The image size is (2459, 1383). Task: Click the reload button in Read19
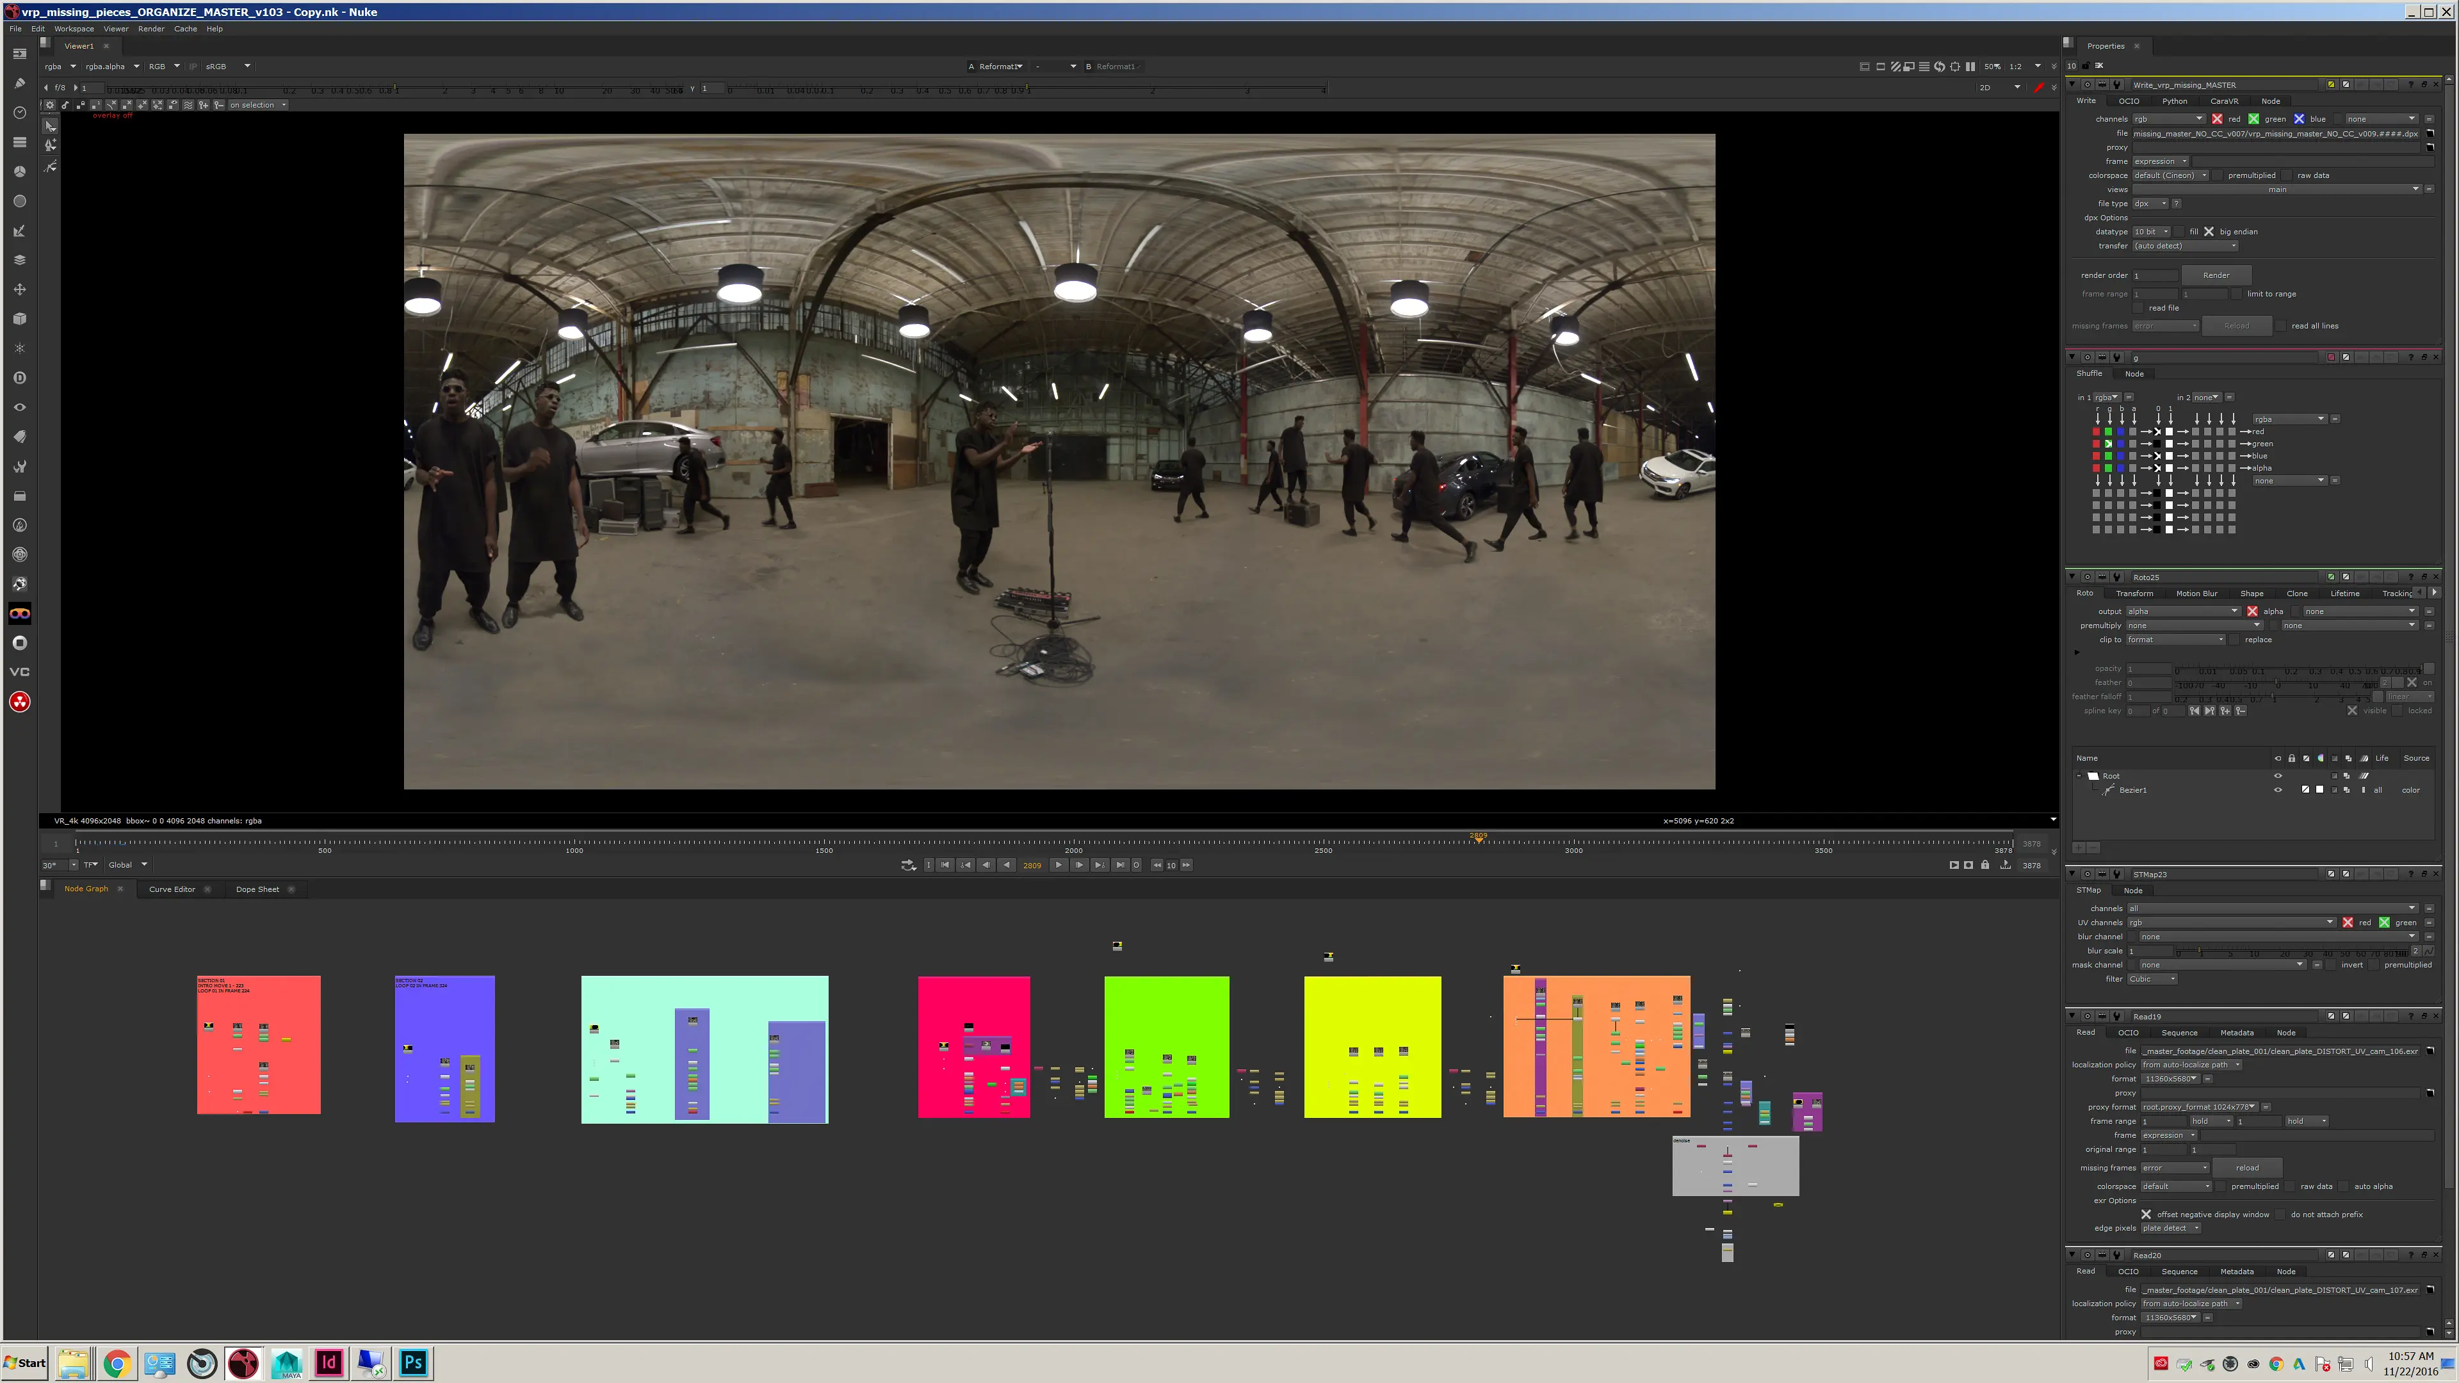tap(2247, 1169)
